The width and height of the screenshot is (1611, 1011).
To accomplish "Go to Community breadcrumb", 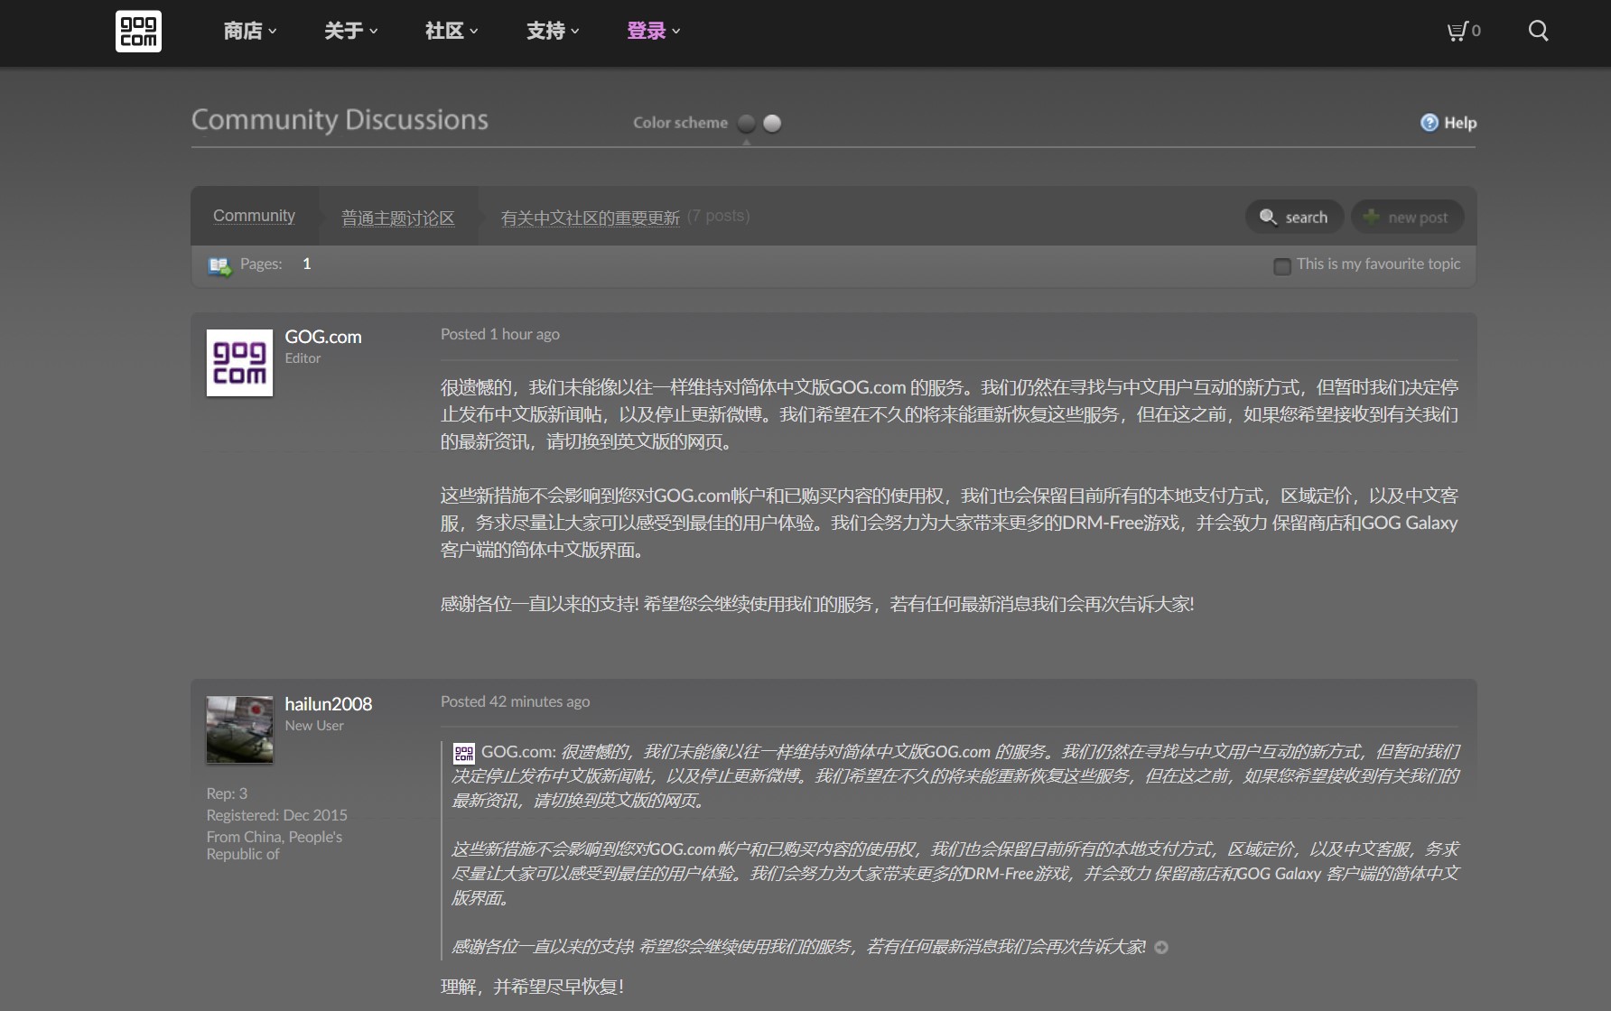I will coord(254,216).
